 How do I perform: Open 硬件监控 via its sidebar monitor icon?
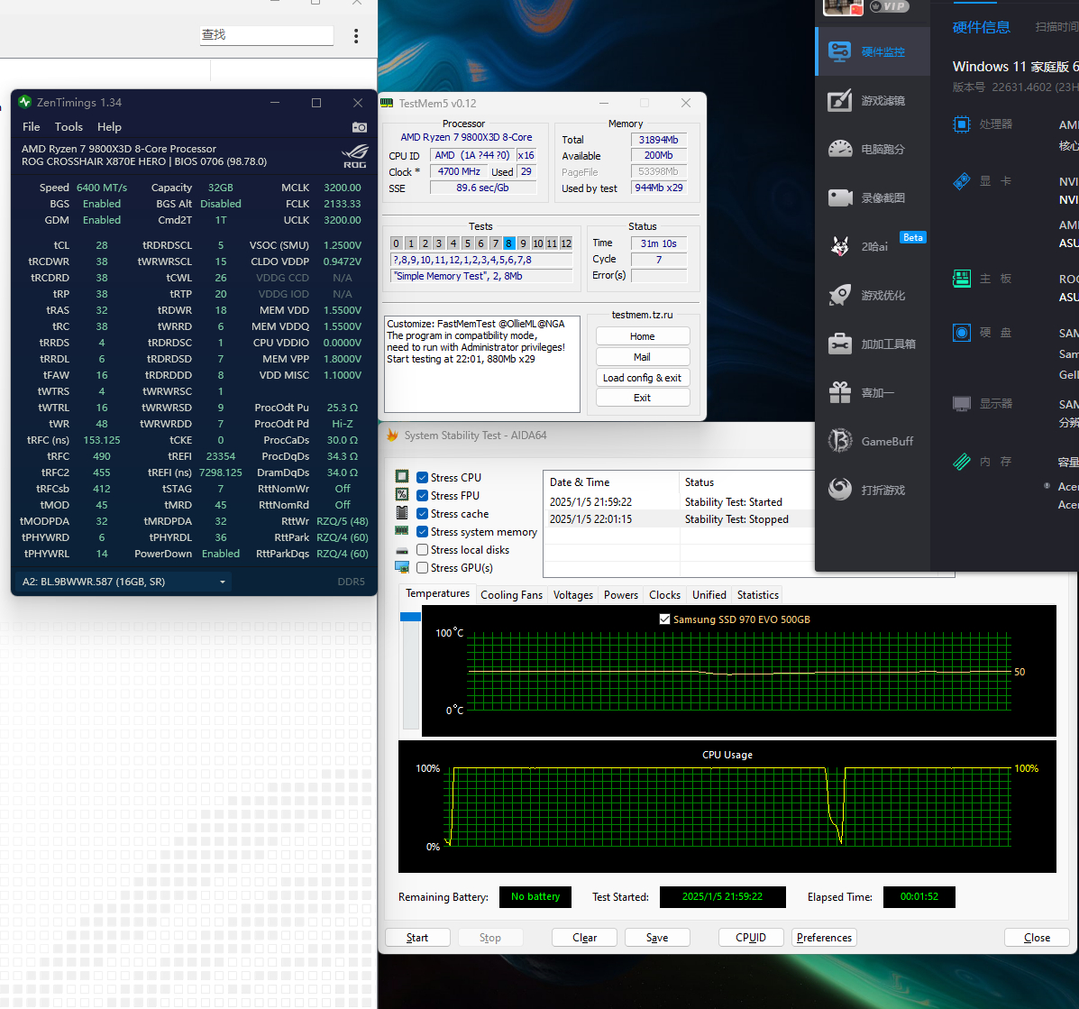pyautogui.click(x=839, y=51)
